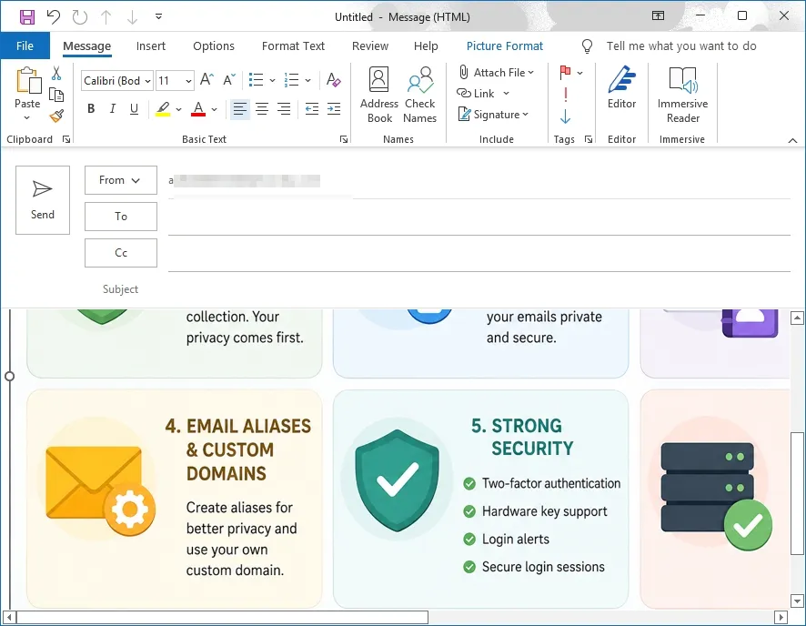Collapse the ribbon with the chevron
This screenshot has height=626, width=806.
tap(792, 140)
